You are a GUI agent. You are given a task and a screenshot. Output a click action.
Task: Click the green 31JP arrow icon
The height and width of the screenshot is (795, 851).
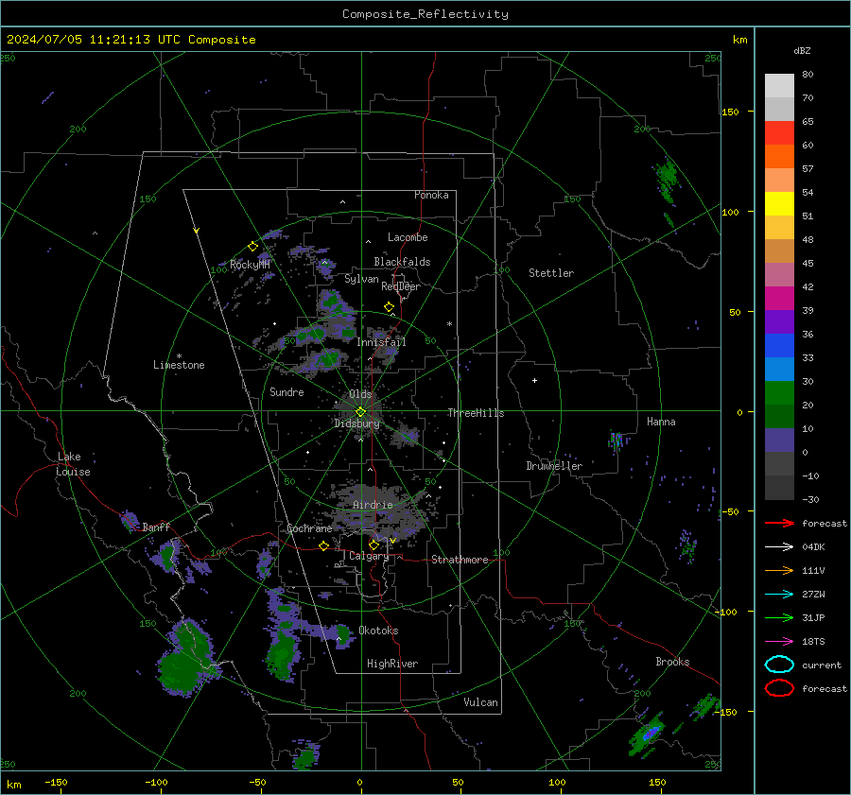pos(779,617)
